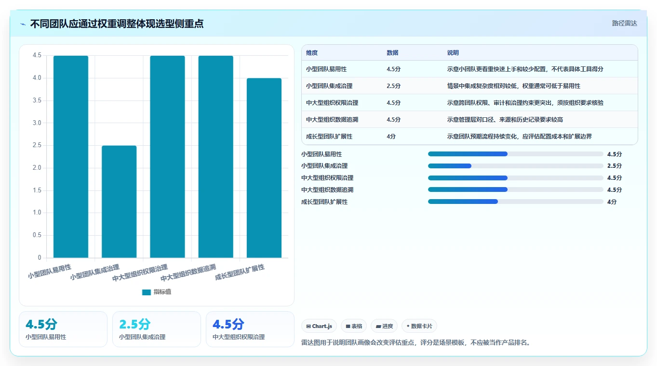
Task: Click the 小型团队易用性 bar in the chart
Action: coord(71,157)
